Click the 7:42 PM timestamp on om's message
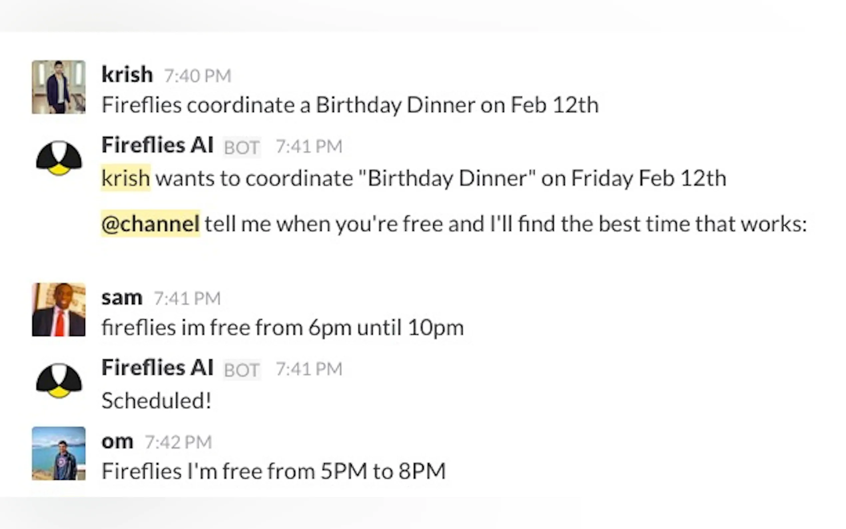The width and height of the screenshot is (846, 529). [179, 442]
